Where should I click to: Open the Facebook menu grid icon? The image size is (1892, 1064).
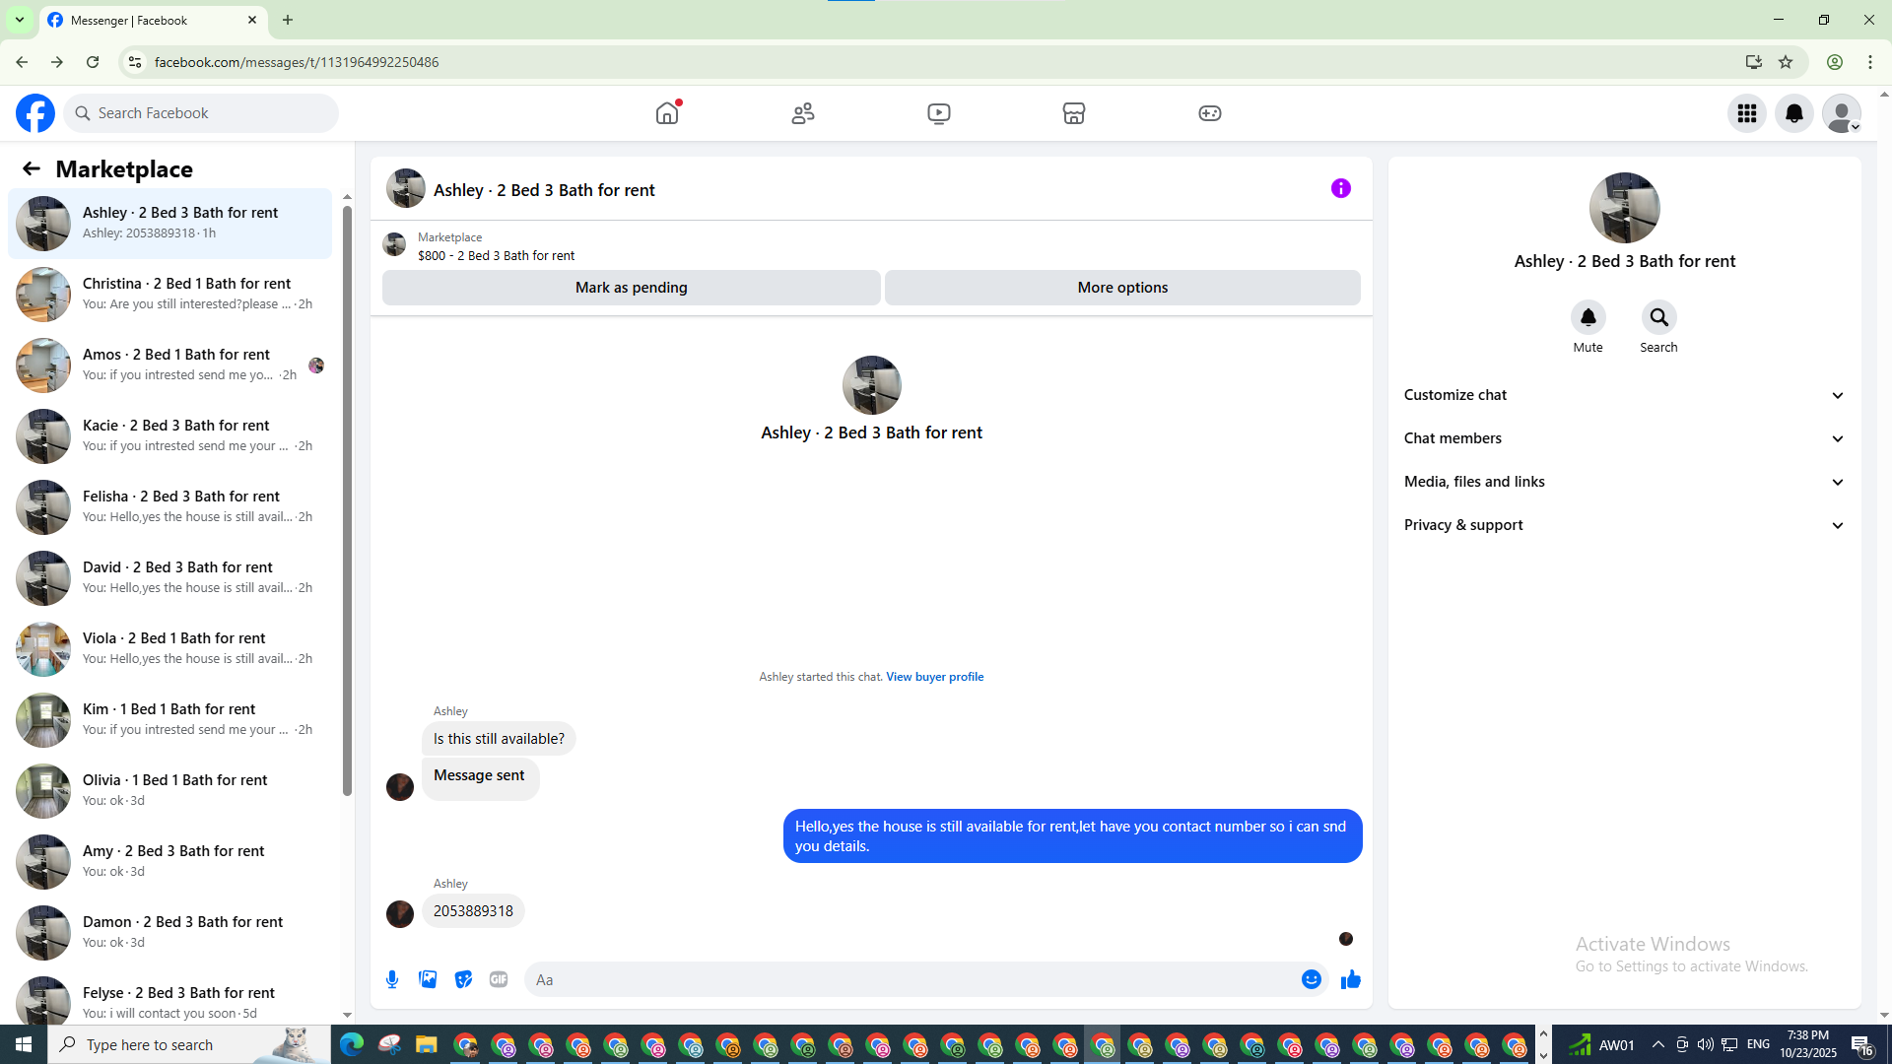(1746, 113)
